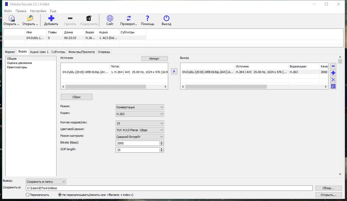Click the grid icon below the X icon
The width and height of the screenshot is (347, 201).
(x=333, y=86)
